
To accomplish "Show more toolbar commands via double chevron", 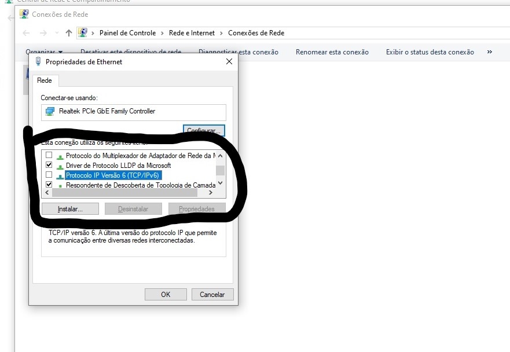I will click(490, 52).
